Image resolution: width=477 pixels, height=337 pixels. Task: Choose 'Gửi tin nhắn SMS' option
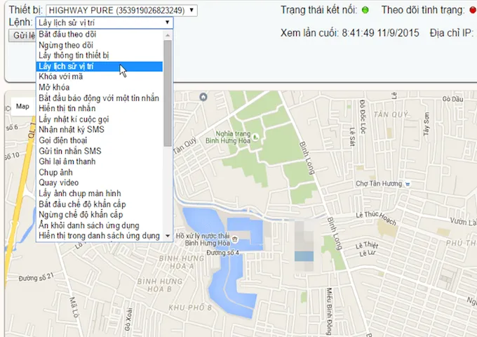point(70,151)
